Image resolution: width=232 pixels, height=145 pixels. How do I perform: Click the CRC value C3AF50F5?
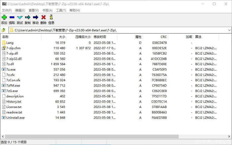(x=160, y=69)
